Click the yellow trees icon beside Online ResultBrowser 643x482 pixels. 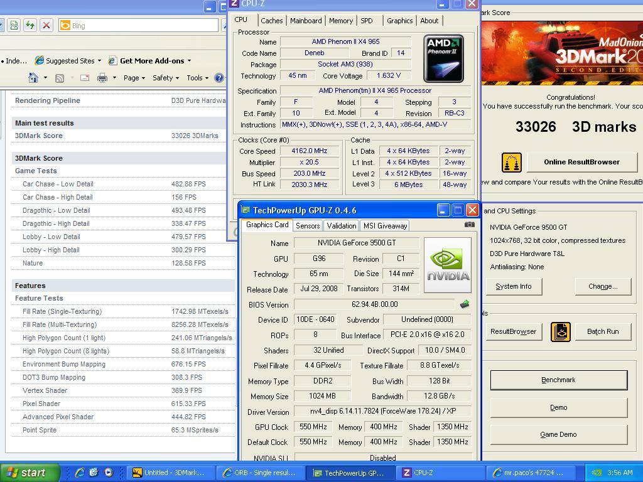click(x=511, y=163)
